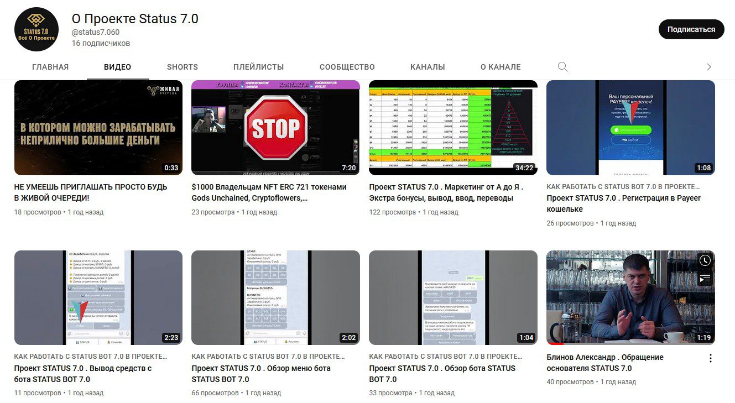This screenshot has width=735, height=403.
Task: Click title $1000 Владельцам NFT ERC 721
Action: click(x=269, y=192)
